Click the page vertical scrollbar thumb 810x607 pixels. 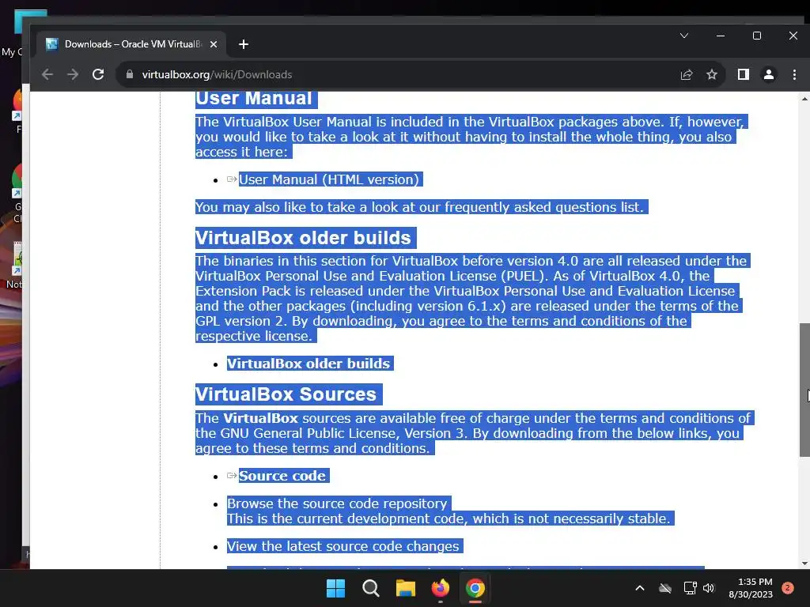pos(804,390)
